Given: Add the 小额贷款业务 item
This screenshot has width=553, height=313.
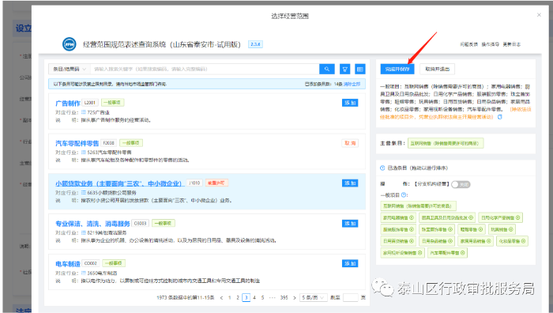Looking at the screenshot, I should click(x=350, y=183).
